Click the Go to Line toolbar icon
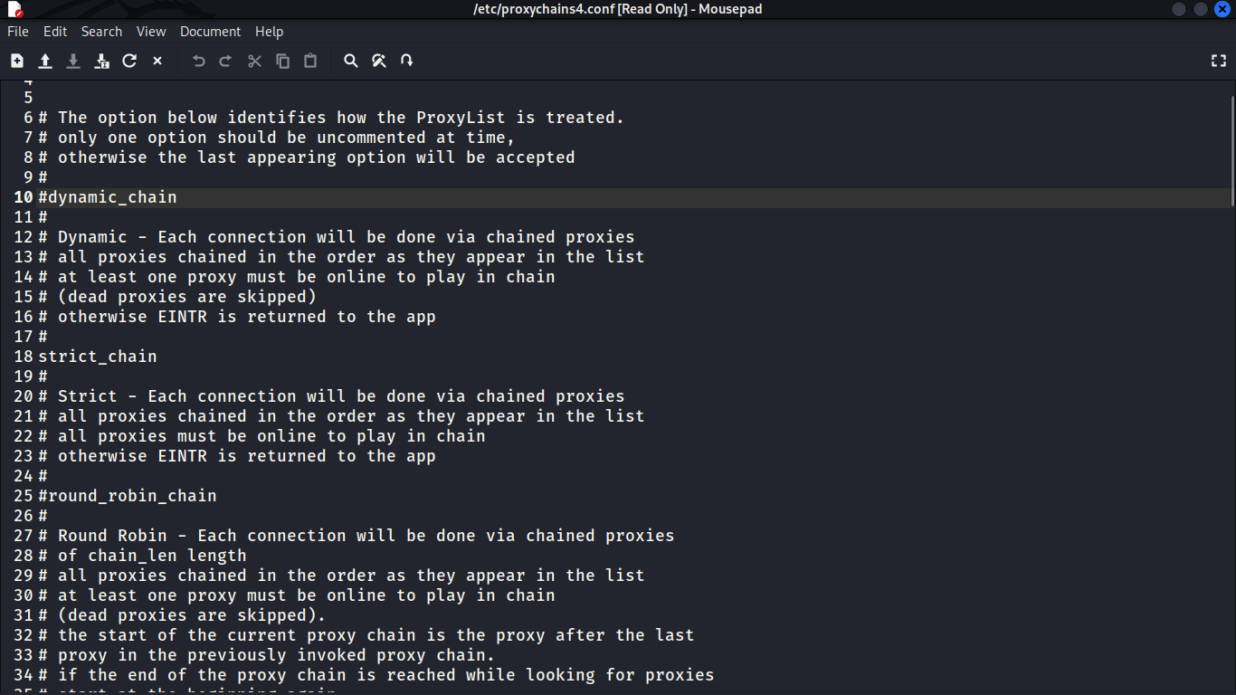This screenshot has width=1236, height=695. coord(407,61)
